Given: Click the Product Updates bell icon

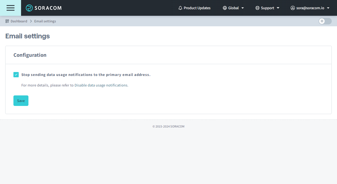Looking at the screenshot, I should coord(180,8).
